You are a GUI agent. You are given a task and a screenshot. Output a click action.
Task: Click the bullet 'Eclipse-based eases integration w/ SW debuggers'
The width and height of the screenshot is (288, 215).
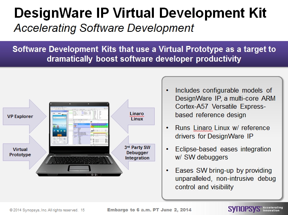[223, 153]
